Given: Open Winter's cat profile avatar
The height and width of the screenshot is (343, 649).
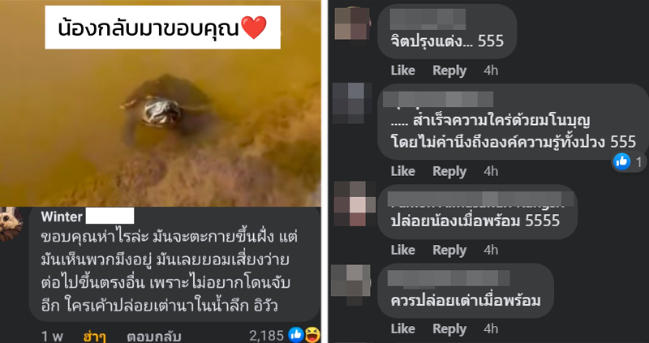Looking at the screenshot, I should (11, 225).
